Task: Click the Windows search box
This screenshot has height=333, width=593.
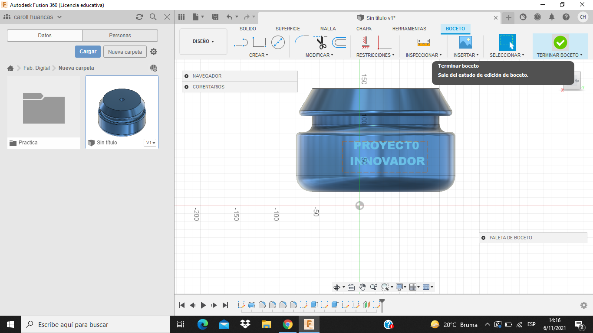Action: 95,324
